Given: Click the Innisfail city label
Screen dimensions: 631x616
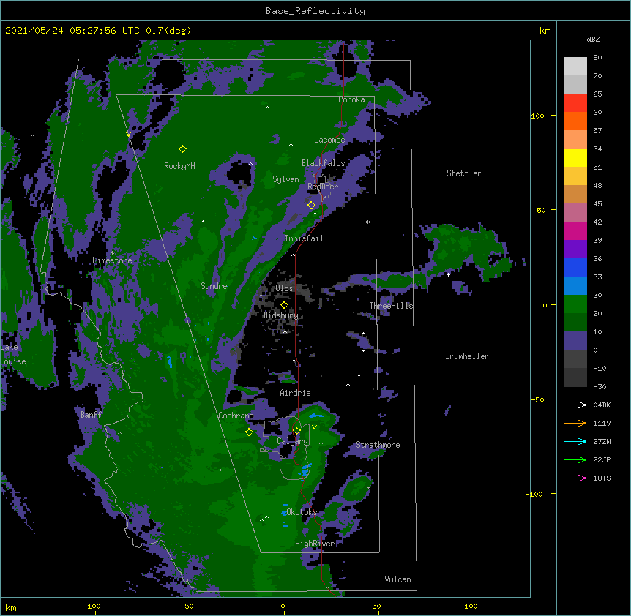Looking at the screenshot, I should point(304,238).
